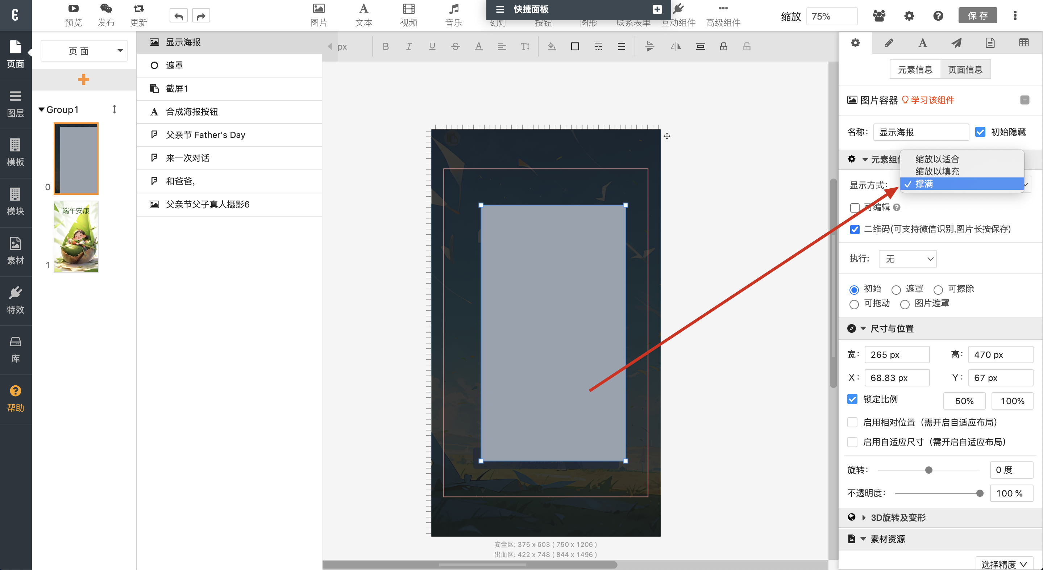Screen dimensions: 1043x570
Task: Expand the 3D旋转及变形 section
Action: coord(898,517)
